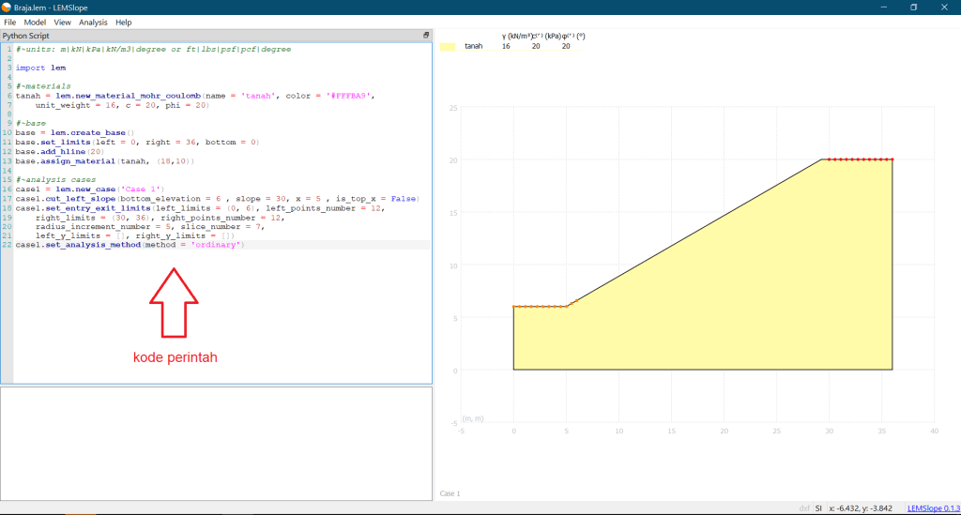Open the Model menu
The width and height of the screenshot is (961, 515).
pyautogui.click(x=35, y=22)
